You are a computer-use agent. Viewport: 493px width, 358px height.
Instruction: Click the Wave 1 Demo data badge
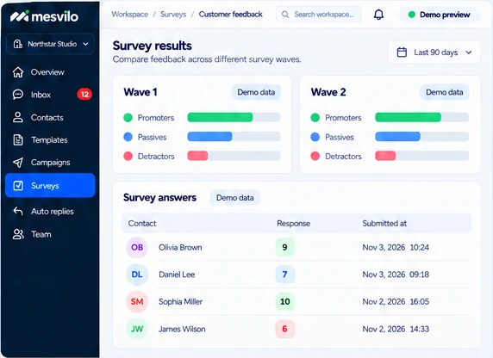pyautogui.click(x=256, y=92)
